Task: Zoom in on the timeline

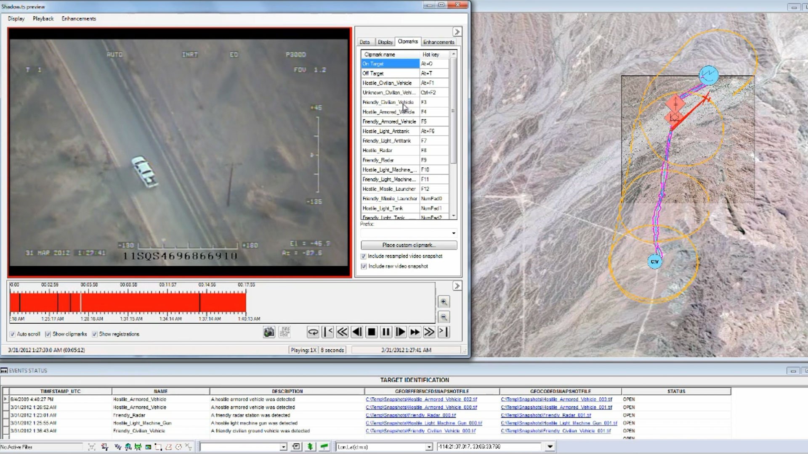Action: [x=444, y=301]
